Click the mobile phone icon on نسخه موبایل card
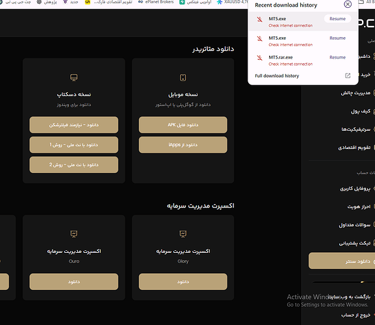The image size is (375, 325). pos(183,77)
